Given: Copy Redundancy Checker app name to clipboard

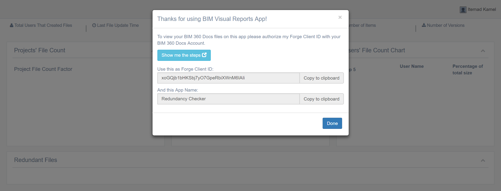Looking at the screenshot, I should coord(321,99).
